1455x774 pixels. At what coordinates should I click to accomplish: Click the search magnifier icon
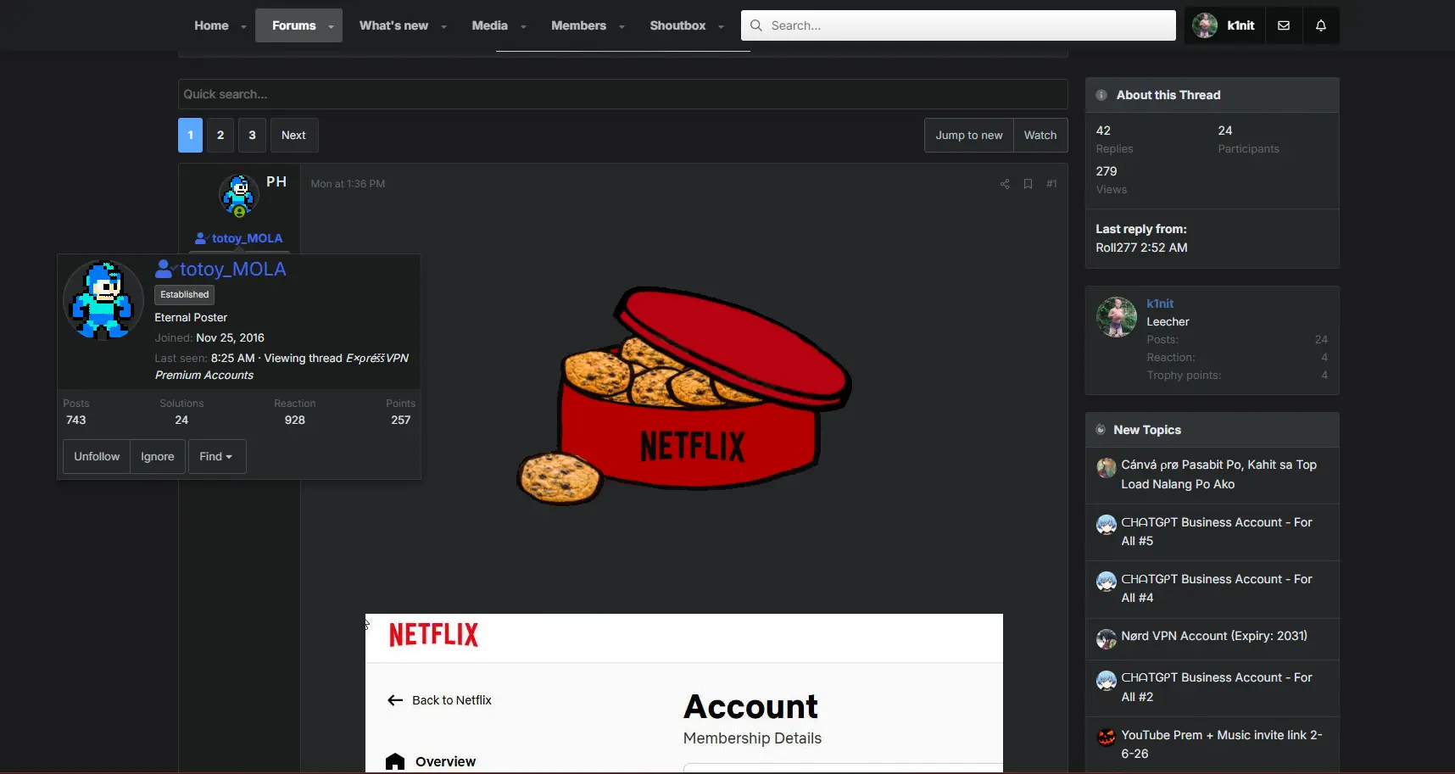(x=756, y=25)
